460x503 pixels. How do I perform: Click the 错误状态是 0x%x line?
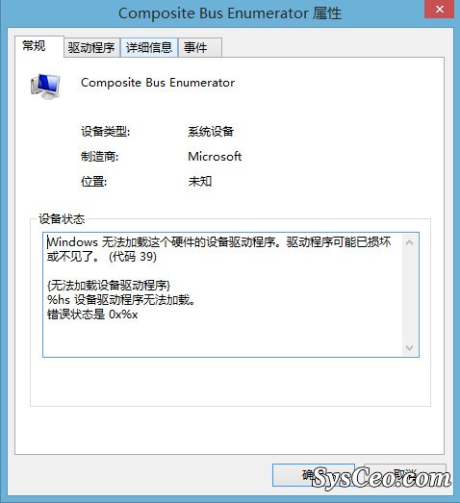point(92,314)
